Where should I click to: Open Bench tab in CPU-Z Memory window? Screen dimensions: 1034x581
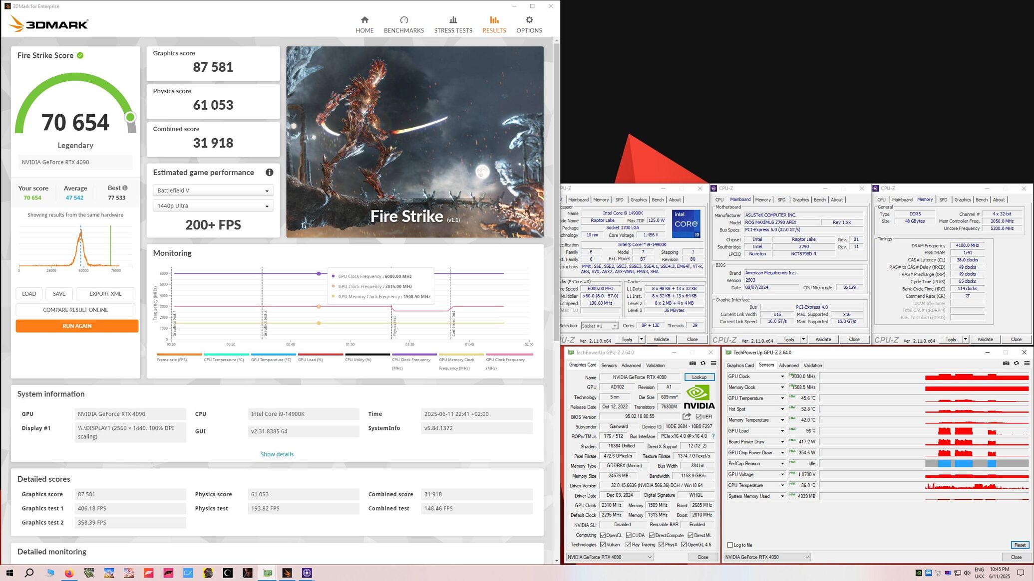[x=981, y=200]
